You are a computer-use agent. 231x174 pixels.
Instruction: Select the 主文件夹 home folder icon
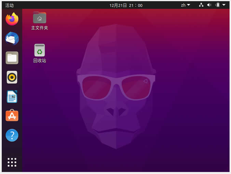click(x=40, y=17)
